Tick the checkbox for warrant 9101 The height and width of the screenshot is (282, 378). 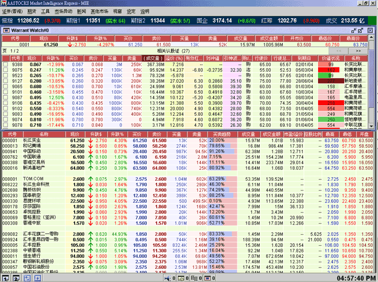coord(6,92)
